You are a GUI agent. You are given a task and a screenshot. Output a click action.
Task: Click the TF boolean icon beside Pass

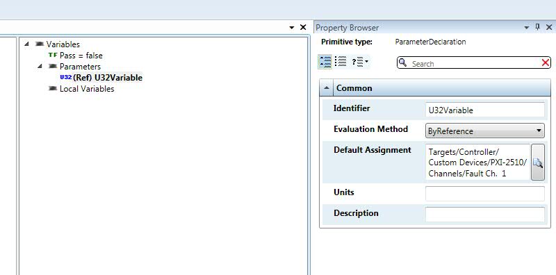pos(53,55)
